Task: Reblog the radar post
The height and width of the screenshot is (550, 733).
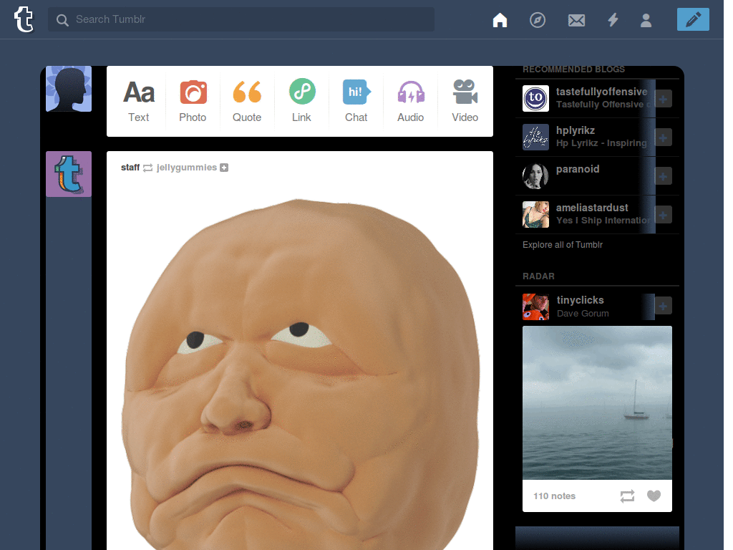Action: 627,496
